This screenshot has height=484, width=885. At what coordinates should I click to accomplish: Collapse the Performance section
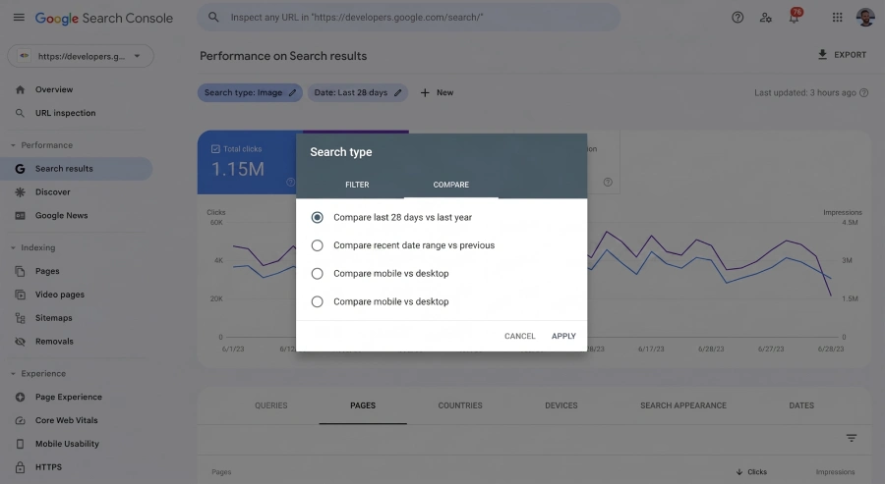click(13, 145)
